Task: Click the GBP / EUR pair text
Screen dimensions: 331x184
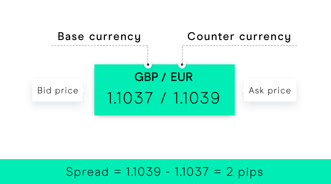Action: tap(163, 77)
